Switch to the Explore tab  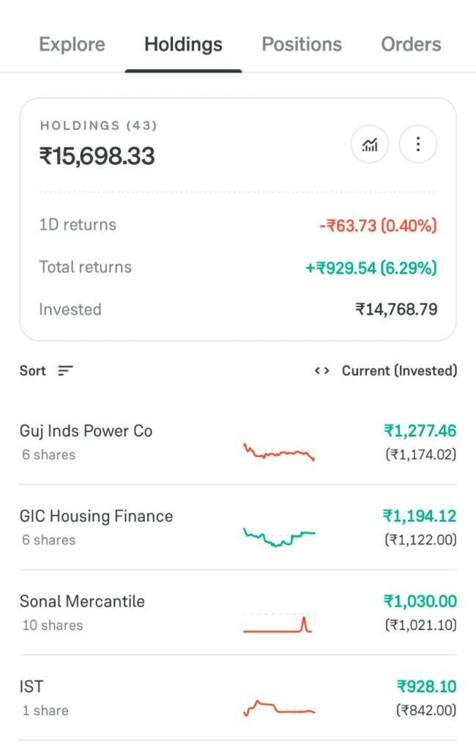[72, 44]
